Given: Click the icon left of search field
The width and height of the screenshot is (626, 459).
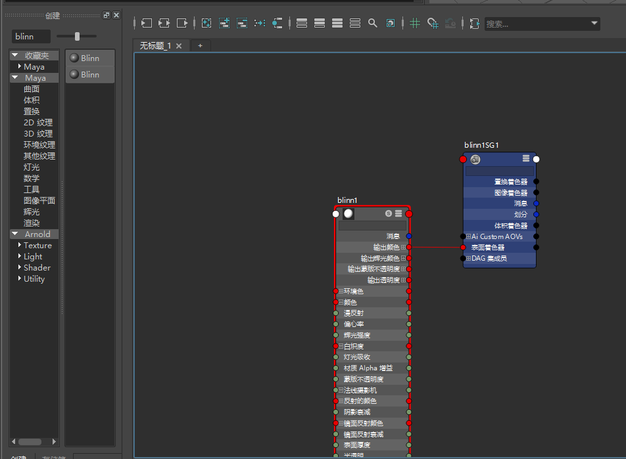Looking at the screenshot, I should click(x=474, y=23).
